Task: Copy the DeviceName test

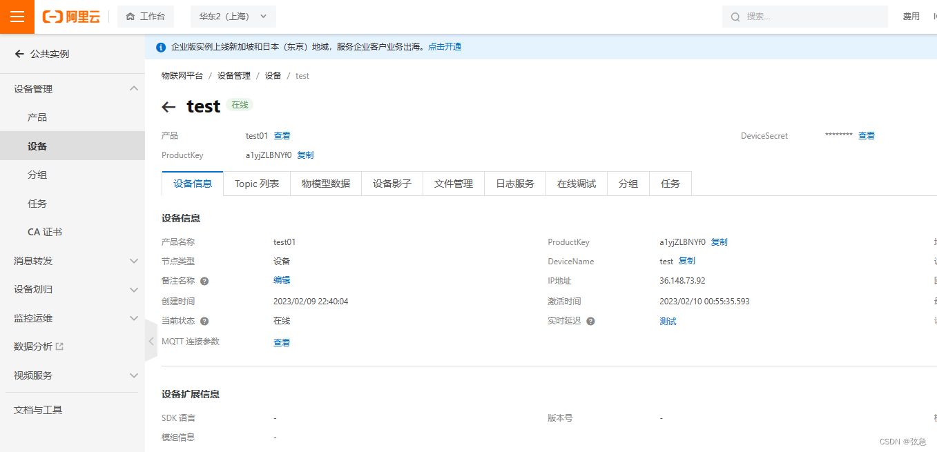Action: pos(687,261)
